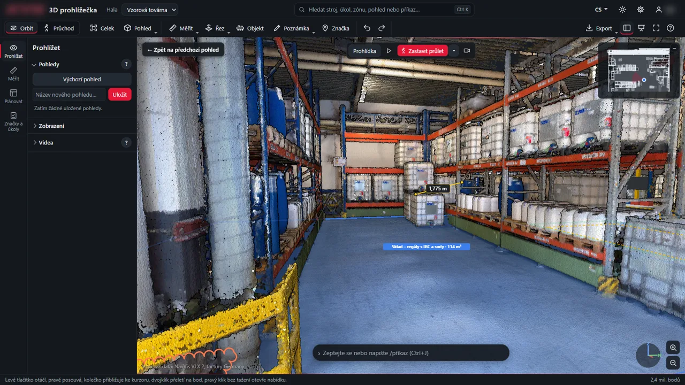Screen dimensions: 685x385
Task: Open the CS language dropdown
Action: tap(601, 10)
